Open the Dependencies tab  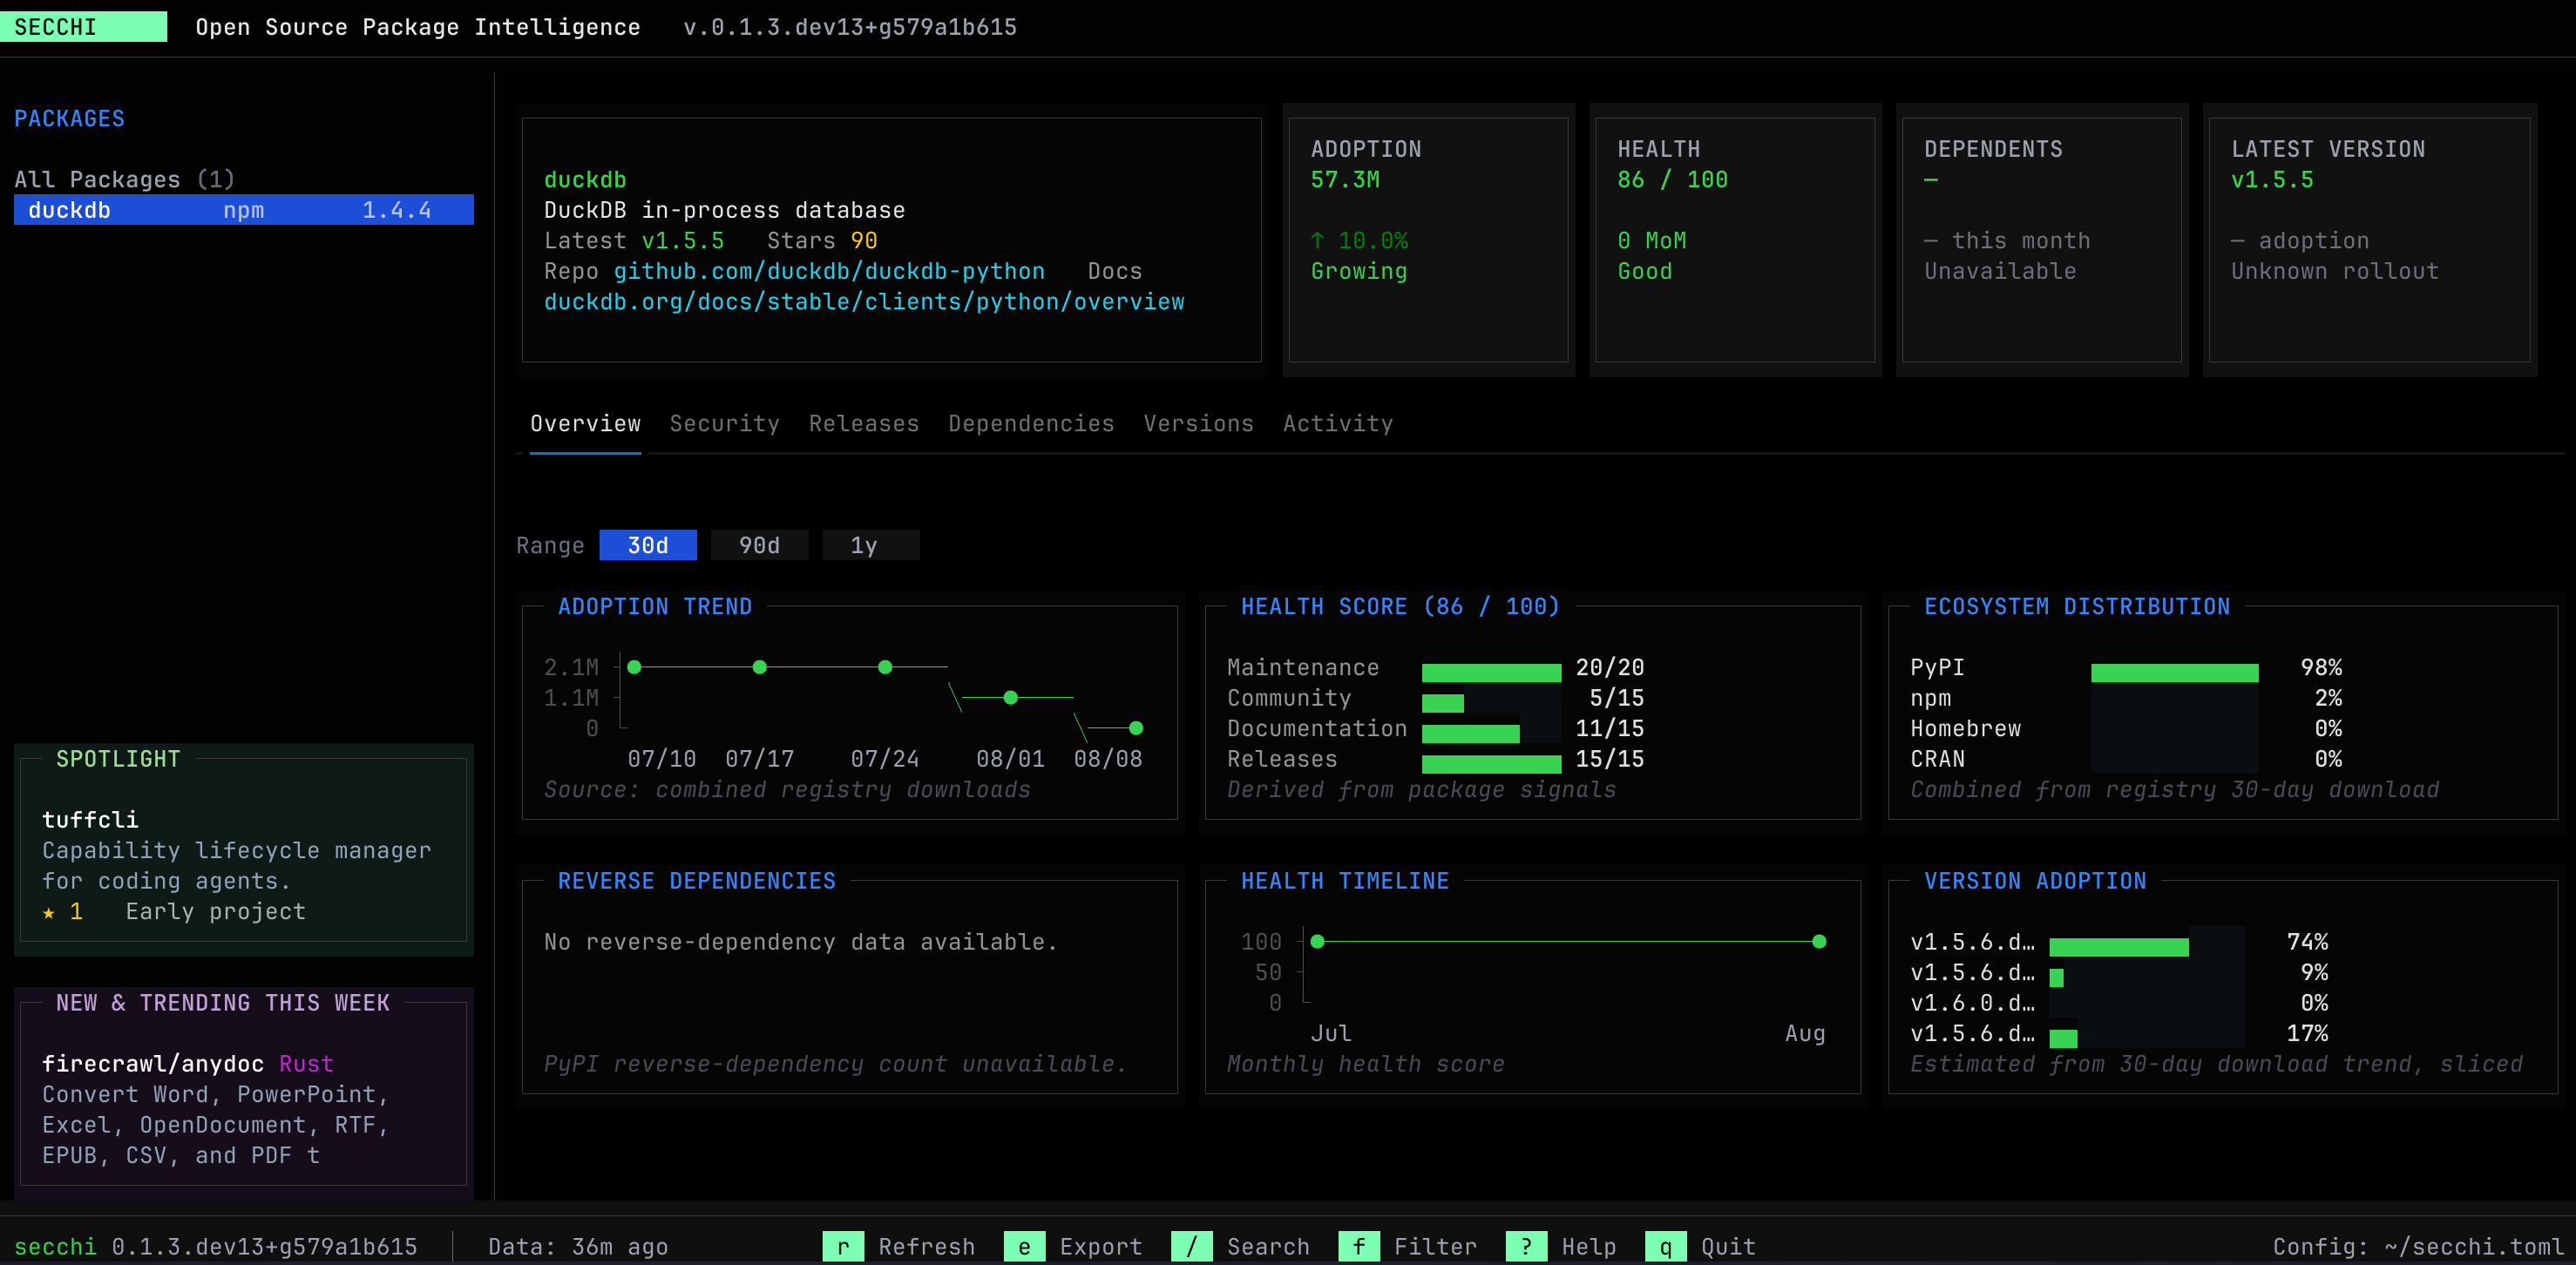(x=1031, y=424)
